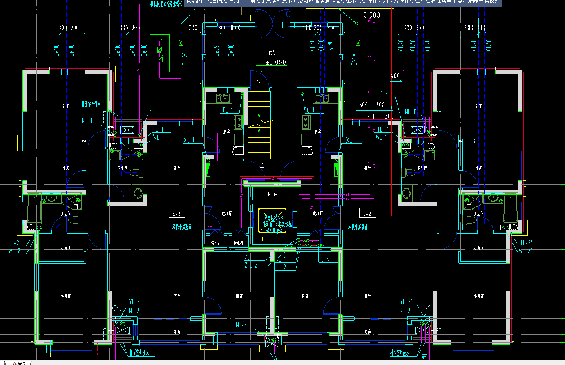Pick the NL-3 riser label
The image size is (565, 365).
click(x=241, y=325)
